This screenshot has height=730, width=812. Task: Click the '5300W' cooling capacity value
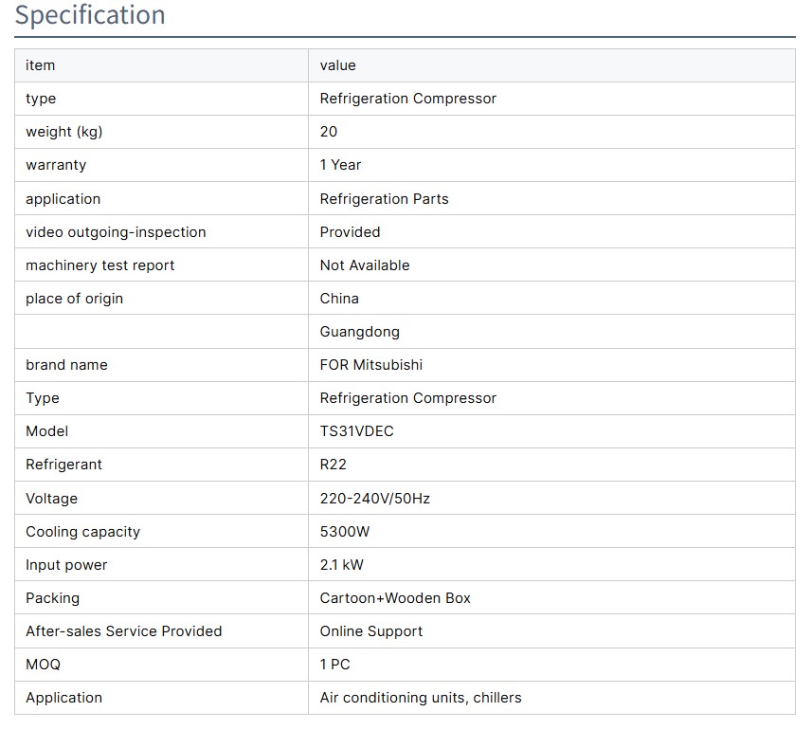click(345, 532)
